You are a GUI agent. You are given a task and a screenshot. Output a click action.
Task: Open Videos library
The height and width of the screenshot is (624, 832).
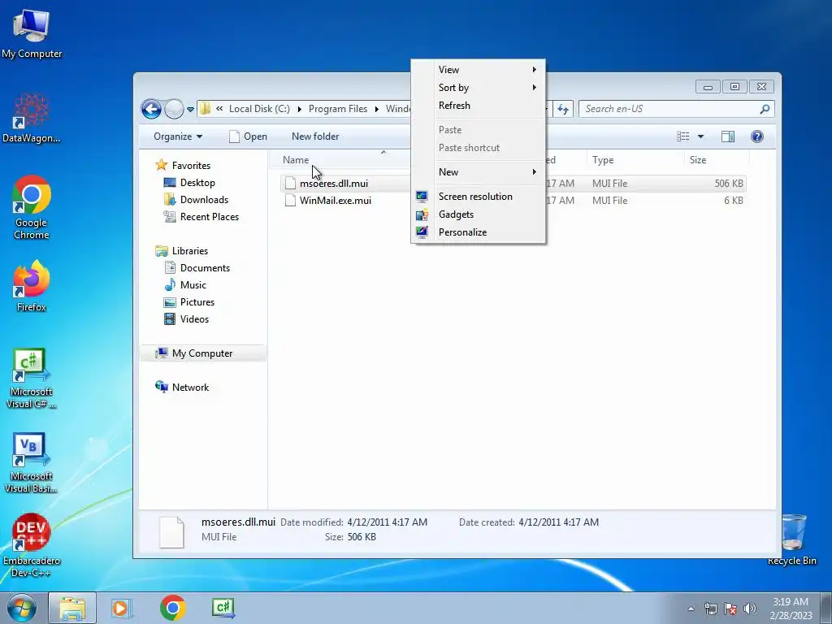coord(186,318)
